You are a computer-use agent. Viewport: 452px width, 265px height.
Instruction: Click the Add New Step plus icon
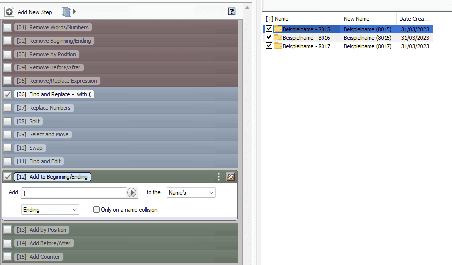(x=9, y=12)
